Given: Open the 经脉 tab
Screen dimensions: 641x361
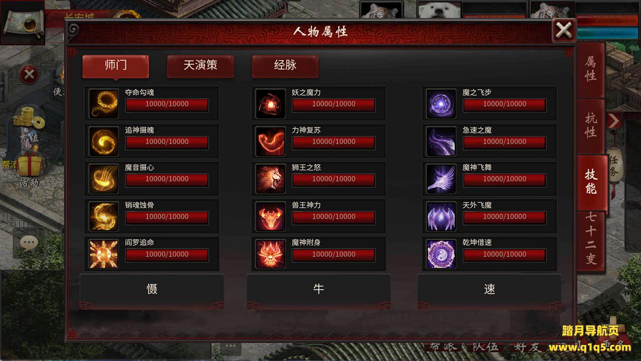Looking at the screenshot, I should pos(285,66).
